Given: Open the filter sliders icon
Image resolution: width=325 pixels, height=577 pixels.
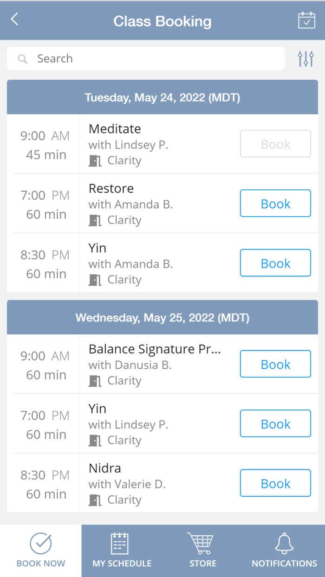Looking at the screenshot, I should (305, 59).
